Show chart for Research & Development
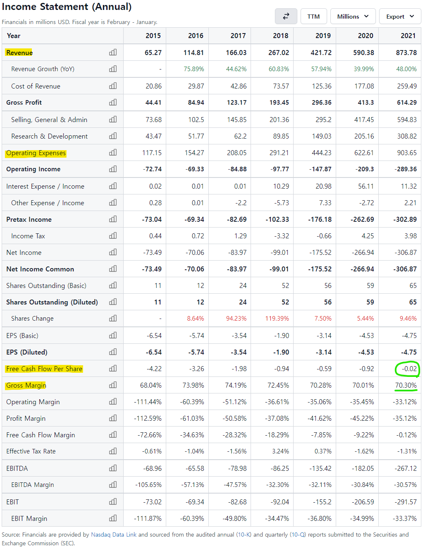Viewport: 423px width, 549px height. [113, 136]
